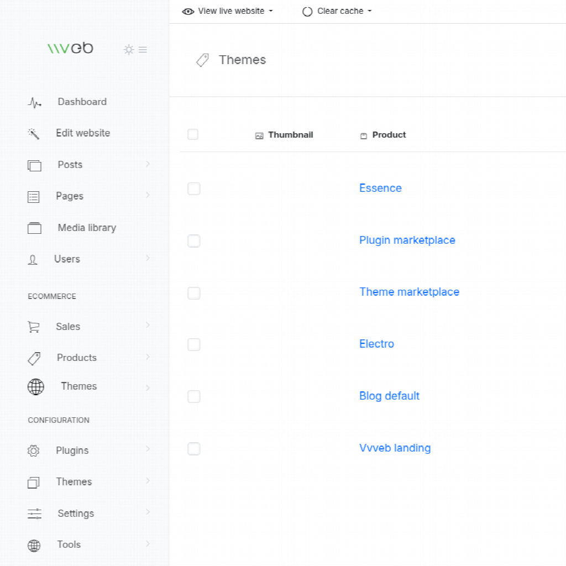Open the View live website dropdown
566x566 pixels.
pos(228,11)
